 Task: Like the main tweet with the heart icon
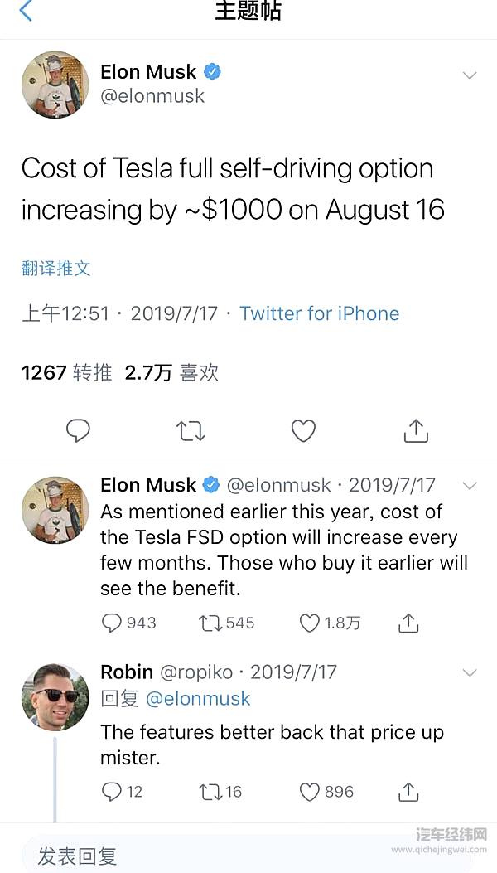pyautogui.click(x=303, y=430)
